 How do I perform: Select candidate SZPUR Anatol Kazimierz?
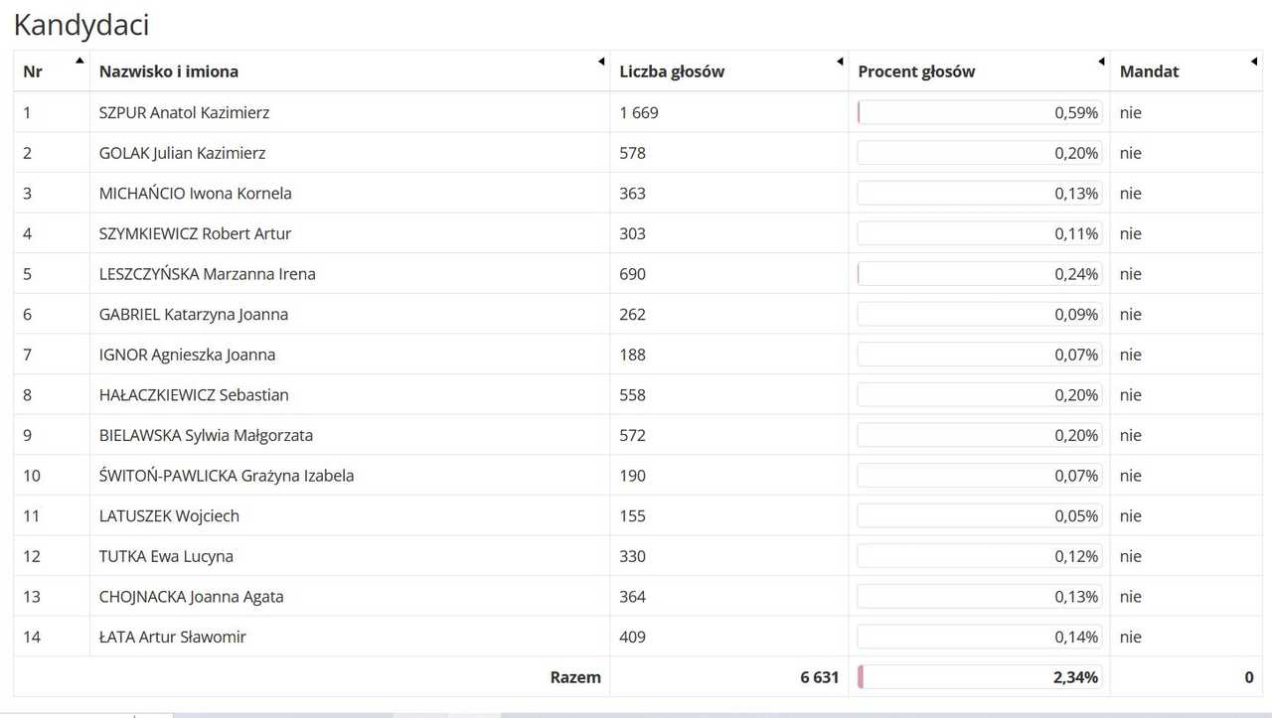pos(184,112)
